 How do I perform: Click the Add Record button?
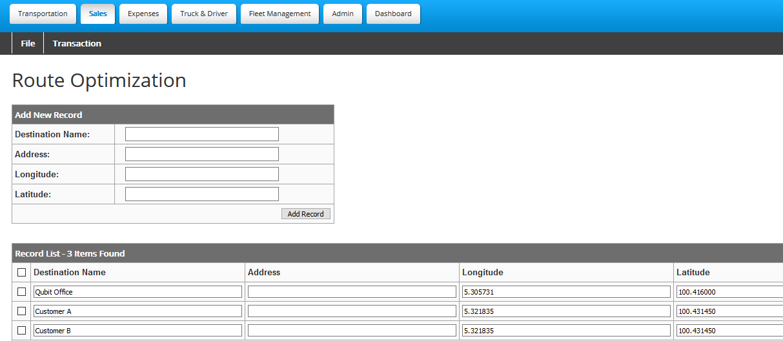(x=305, y=214)
